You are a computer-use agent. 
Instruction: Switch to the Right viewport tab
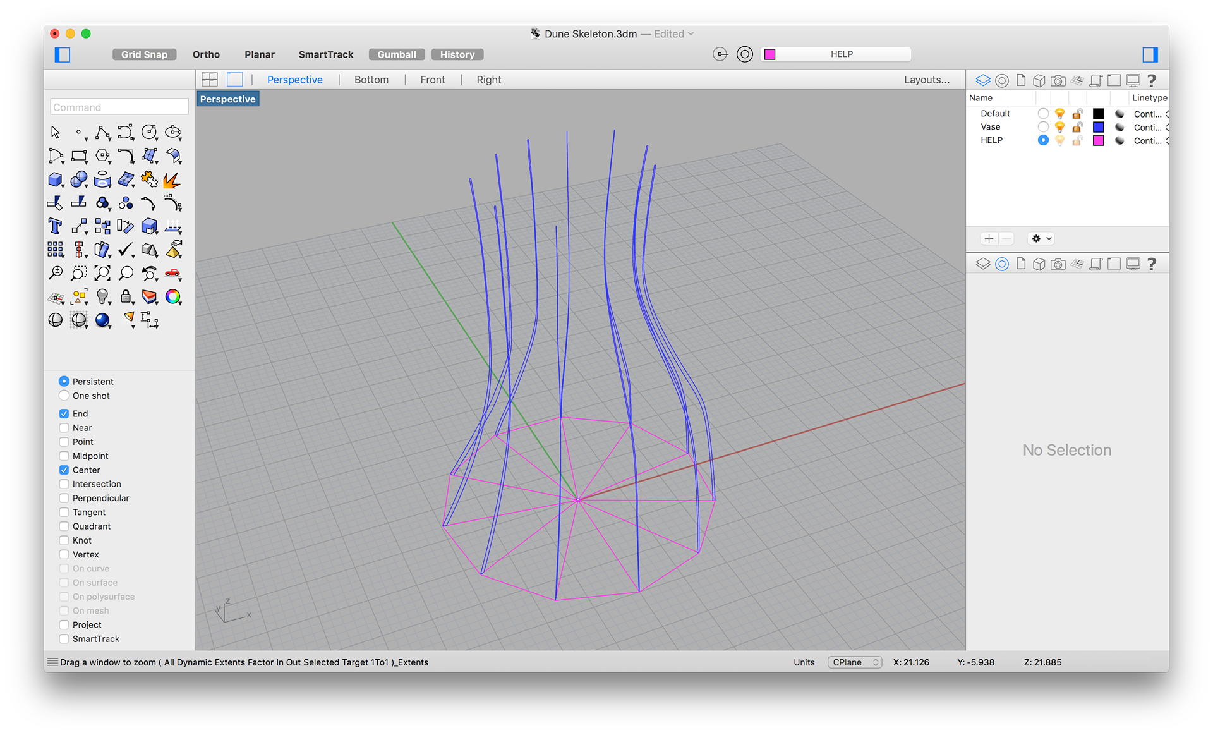(x=489, y=80)
